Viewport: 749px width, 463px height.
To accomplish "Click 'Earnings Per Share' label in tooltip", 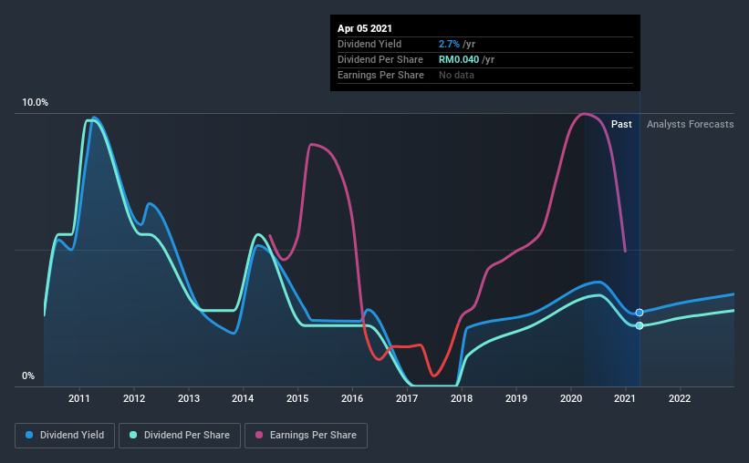I will tap(380, 75).
